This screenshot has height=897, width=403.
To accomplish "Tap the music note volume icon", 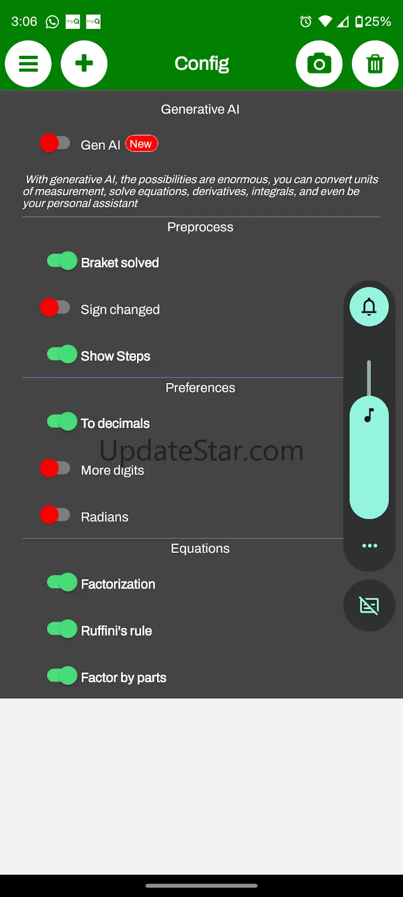I will (x=369, y=415).
